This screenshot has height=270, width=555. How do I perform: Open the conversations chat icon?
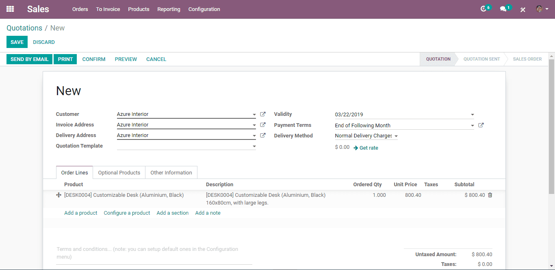click(503, 9)
